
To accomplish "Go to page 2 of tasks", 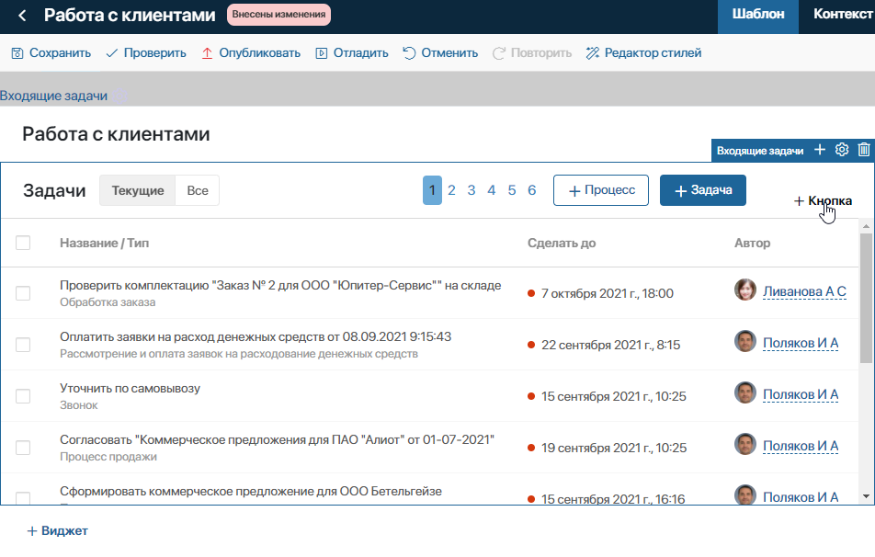I will point(451,190).
